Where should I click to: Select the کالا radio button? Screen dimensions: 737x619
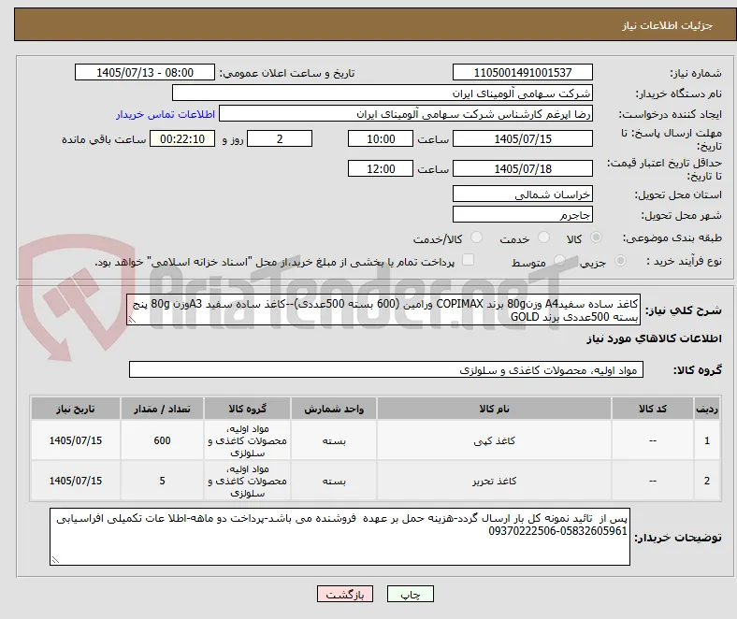point(596,238)
